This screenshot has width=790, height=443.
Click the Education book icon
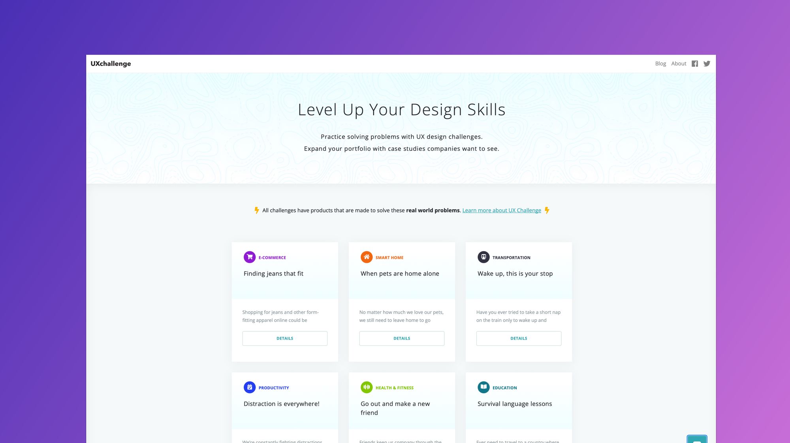coord(483,387)
